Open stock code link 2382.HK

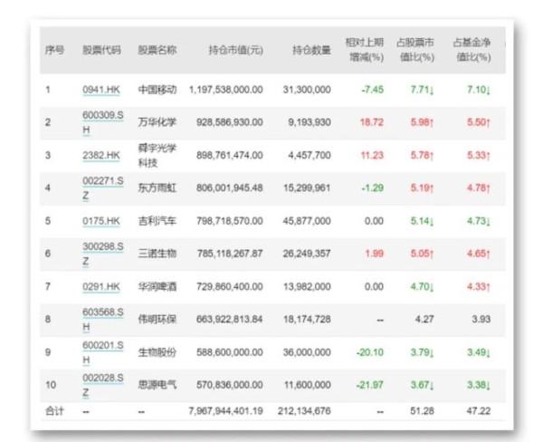101,155
